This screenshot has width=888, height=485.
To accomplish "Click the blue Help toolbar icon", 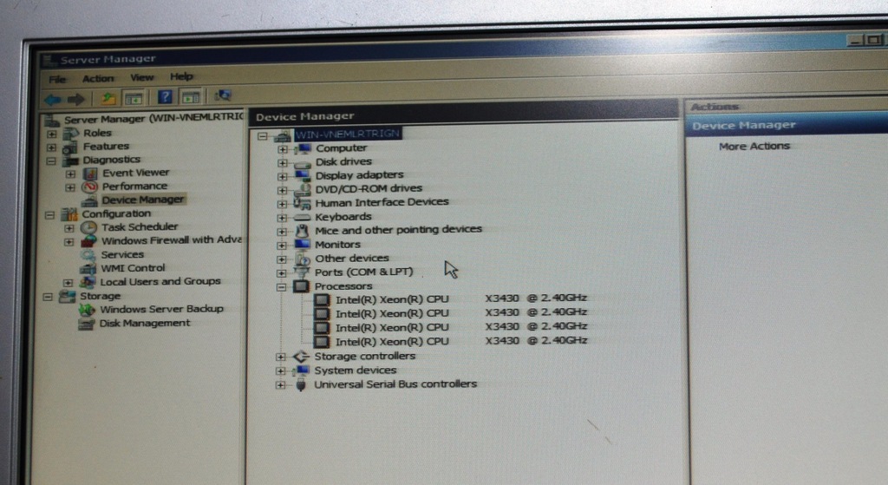I will [x=165, y=97].
